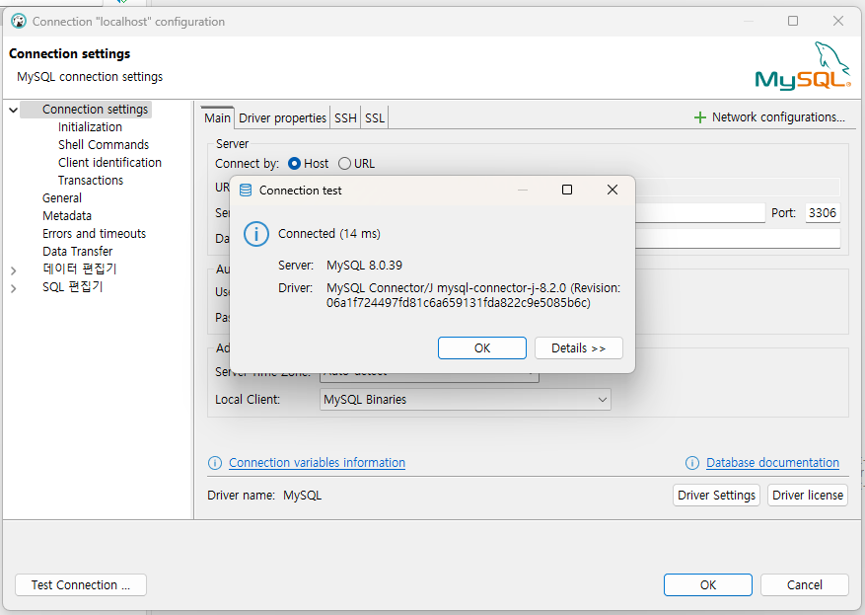Click OK in Connection test dialog

(482, 347)
